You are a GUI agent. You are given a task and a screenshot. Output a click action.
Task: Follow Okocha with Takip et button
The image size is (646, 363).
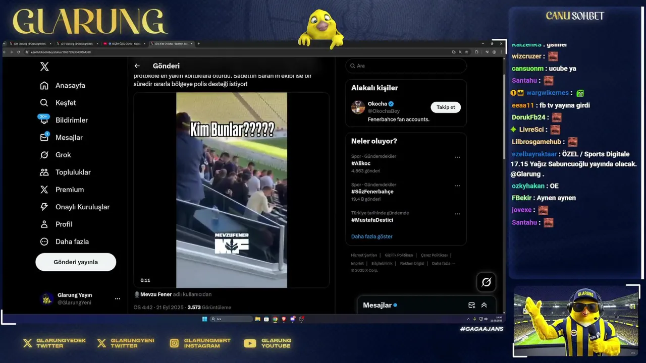[446, 107]
